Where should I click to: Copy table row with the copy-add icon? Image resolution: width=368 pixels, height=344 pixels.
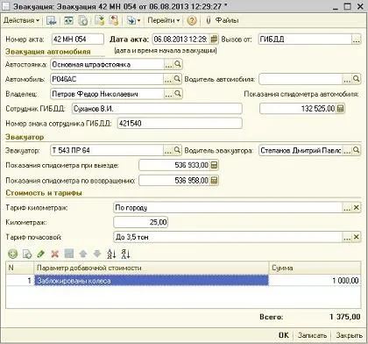pos(27,254)
